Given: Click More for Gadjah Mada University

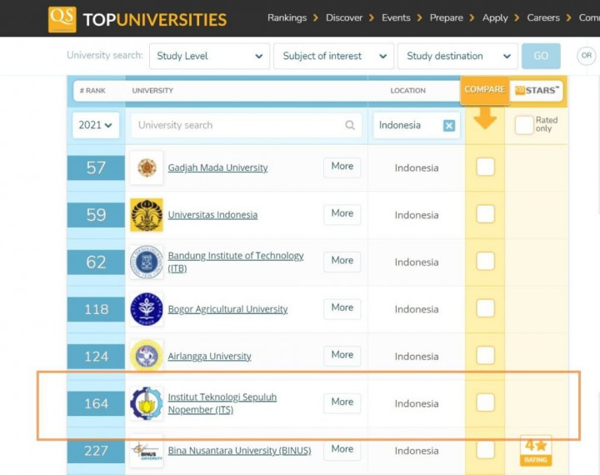Looking at the screenshot, I should (x=342, y=166).
